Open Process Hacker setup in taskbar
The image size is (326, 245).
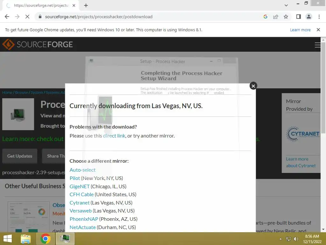coord(65,239)
